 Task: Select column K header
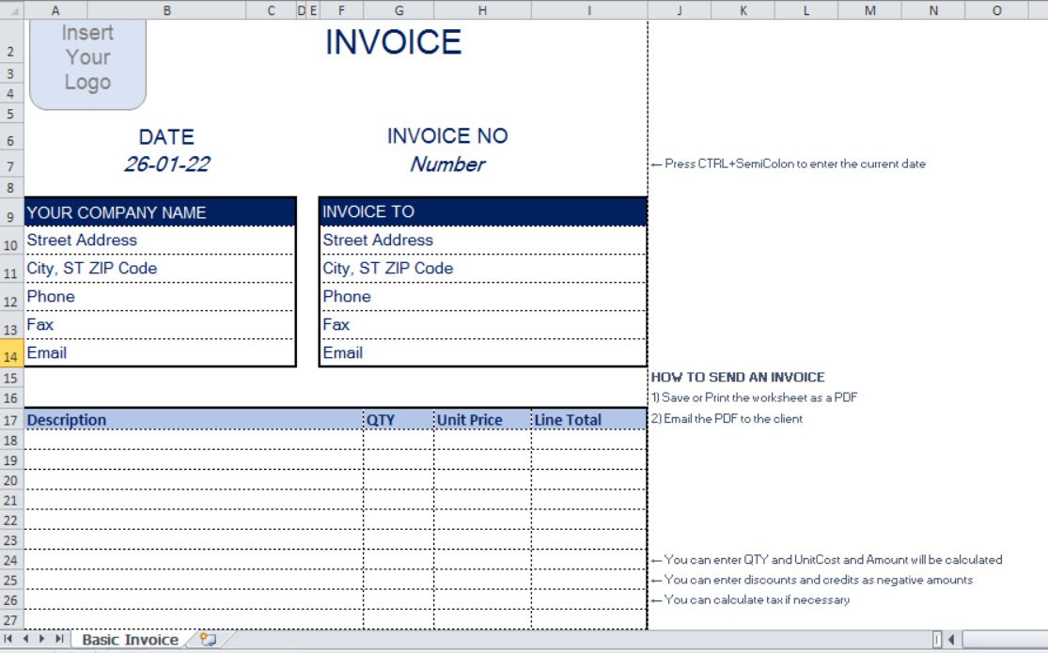point(743,10)
